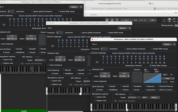Viewport: 178px width, 112px height.
Task: Open Upper split dropdown A#2 (58) in window (1)
Action: pyautogui.click(x=31, y=39)
